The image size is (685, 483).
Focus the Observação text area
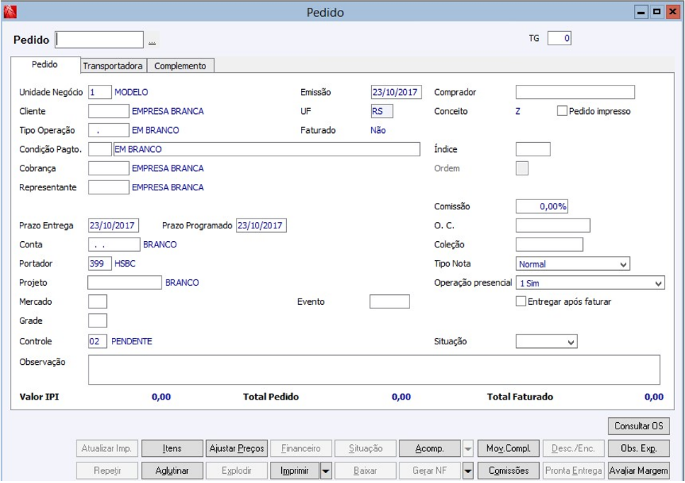click(373, 369)
